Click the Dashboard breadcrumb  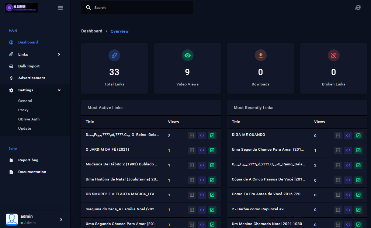[91, 31]
